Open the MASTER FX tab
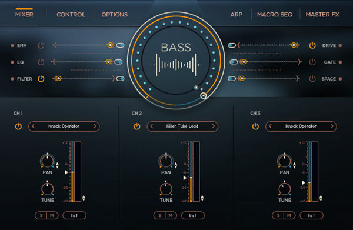Image resolution: width=353 pixels, height=230 pixels. 322,15
